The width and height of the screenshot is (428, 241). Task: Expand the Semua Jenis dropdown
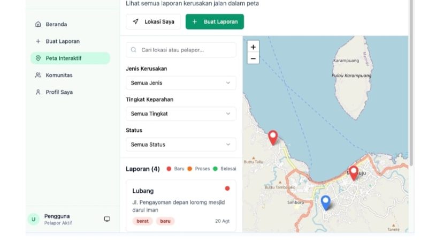pyautogui.click(x=181, y=83)
